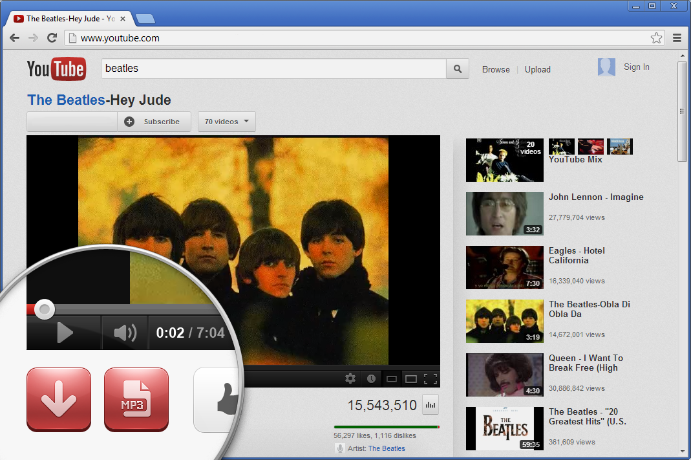Expand the 70 videos dropdown
Viewport: 691px width, 460px height.
pos(227,122)
